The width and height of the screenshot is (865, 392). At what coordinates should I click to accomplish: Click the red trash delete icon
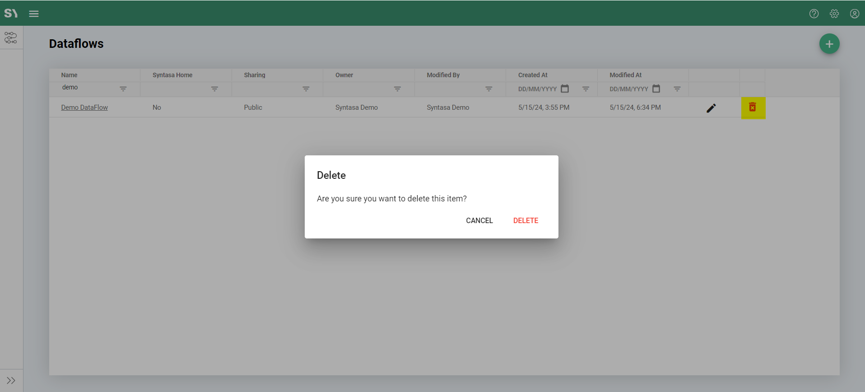point(753,107)
